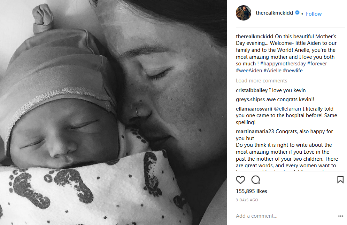
Task: Save post with the bookmark icon
Action: (340, 179)
